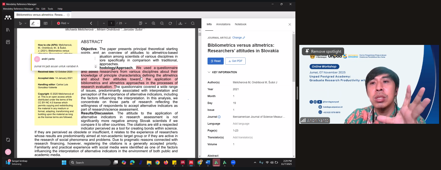Open the Help menu
This screenshot has width=441, height=170.
[x=60, y=9]
